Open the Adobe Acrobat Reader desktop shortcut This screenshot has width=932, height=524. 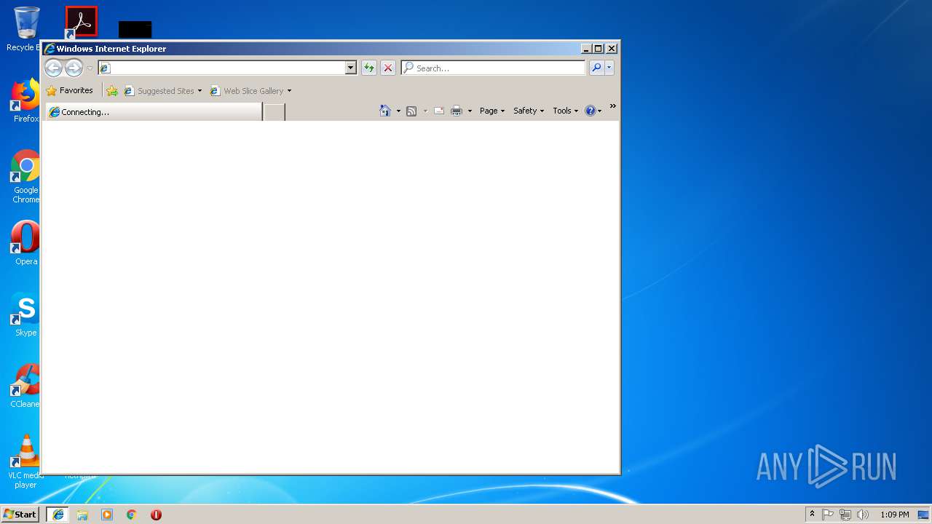(x=81, y=22)
